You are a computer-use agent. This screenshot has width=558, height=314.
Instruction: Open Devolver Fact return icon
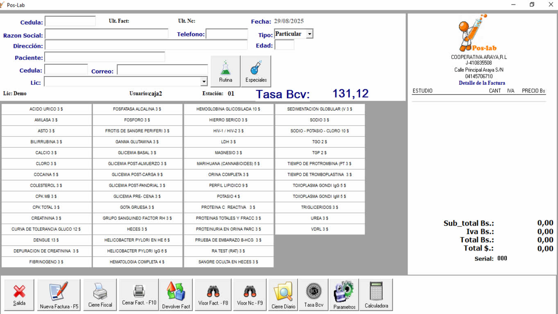[176, 294]
